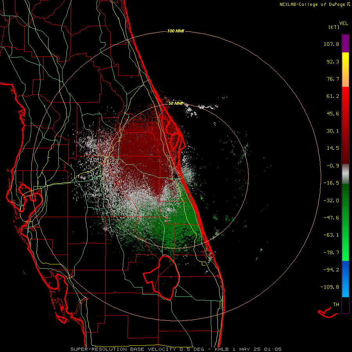Click the purple segment of the color bar
Image resolution: width=352 pixels, height=352 pixels.
345,43
